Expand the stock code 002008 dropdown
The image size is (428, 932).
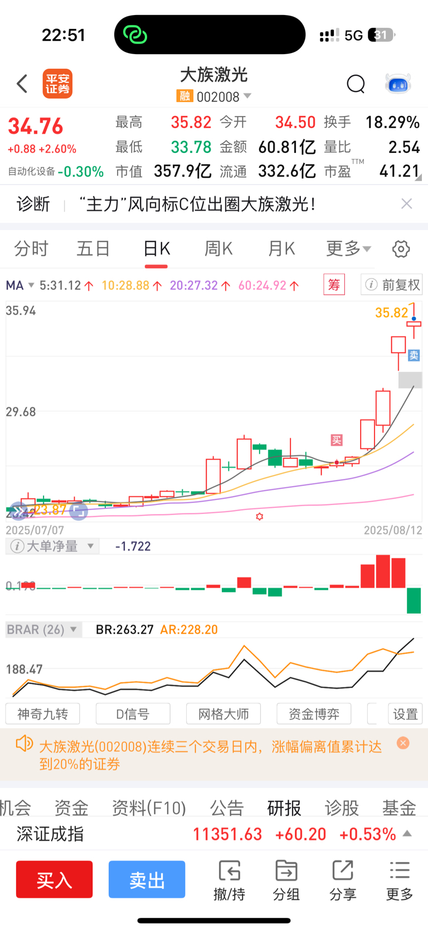pyautogui.click(x=247, y=96)
